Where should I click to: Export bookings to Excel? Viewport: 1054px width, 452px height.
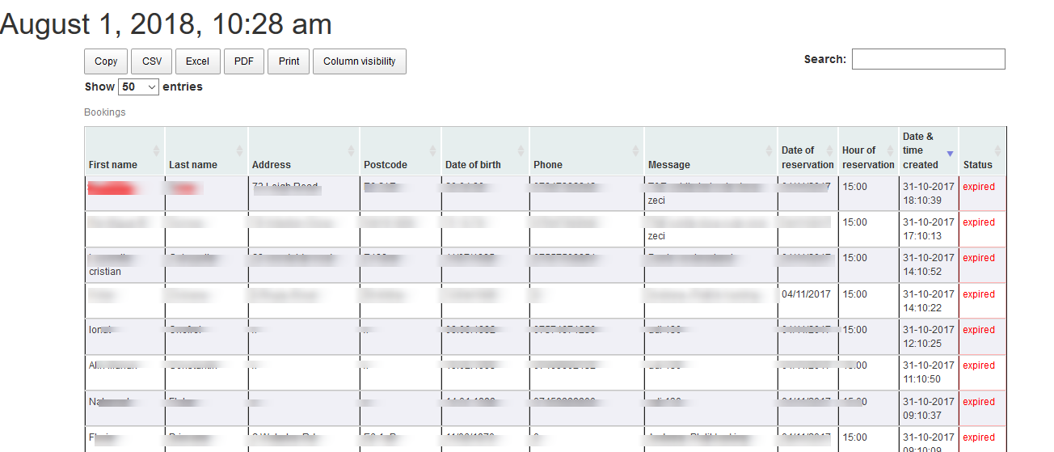click(197, 61)
